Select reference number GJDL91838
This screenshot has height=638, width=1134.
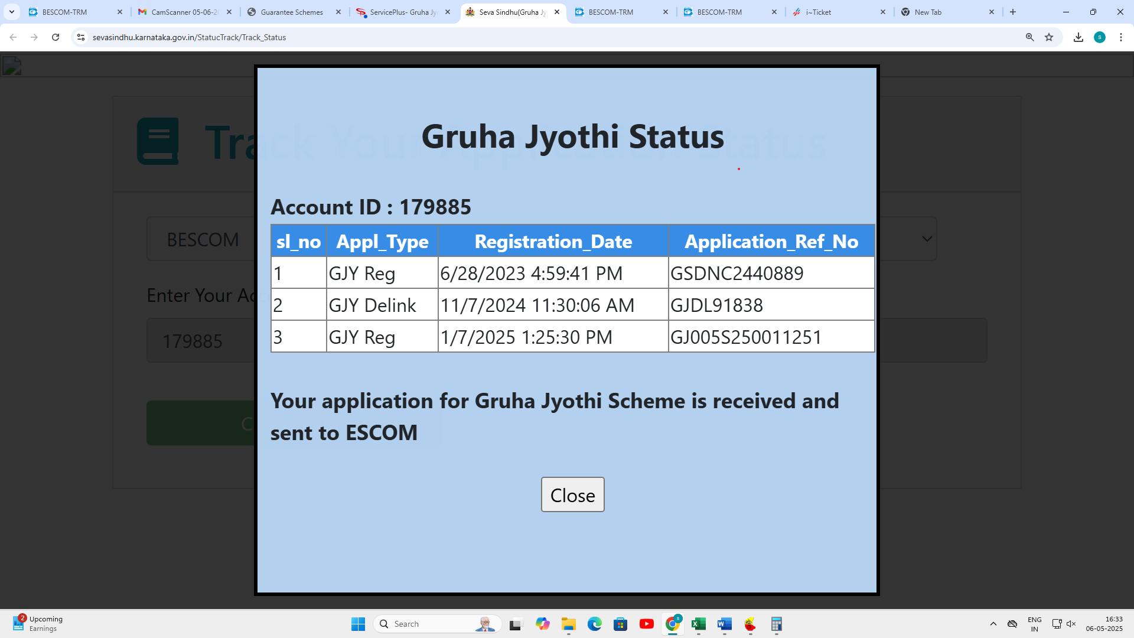point(716,305)
